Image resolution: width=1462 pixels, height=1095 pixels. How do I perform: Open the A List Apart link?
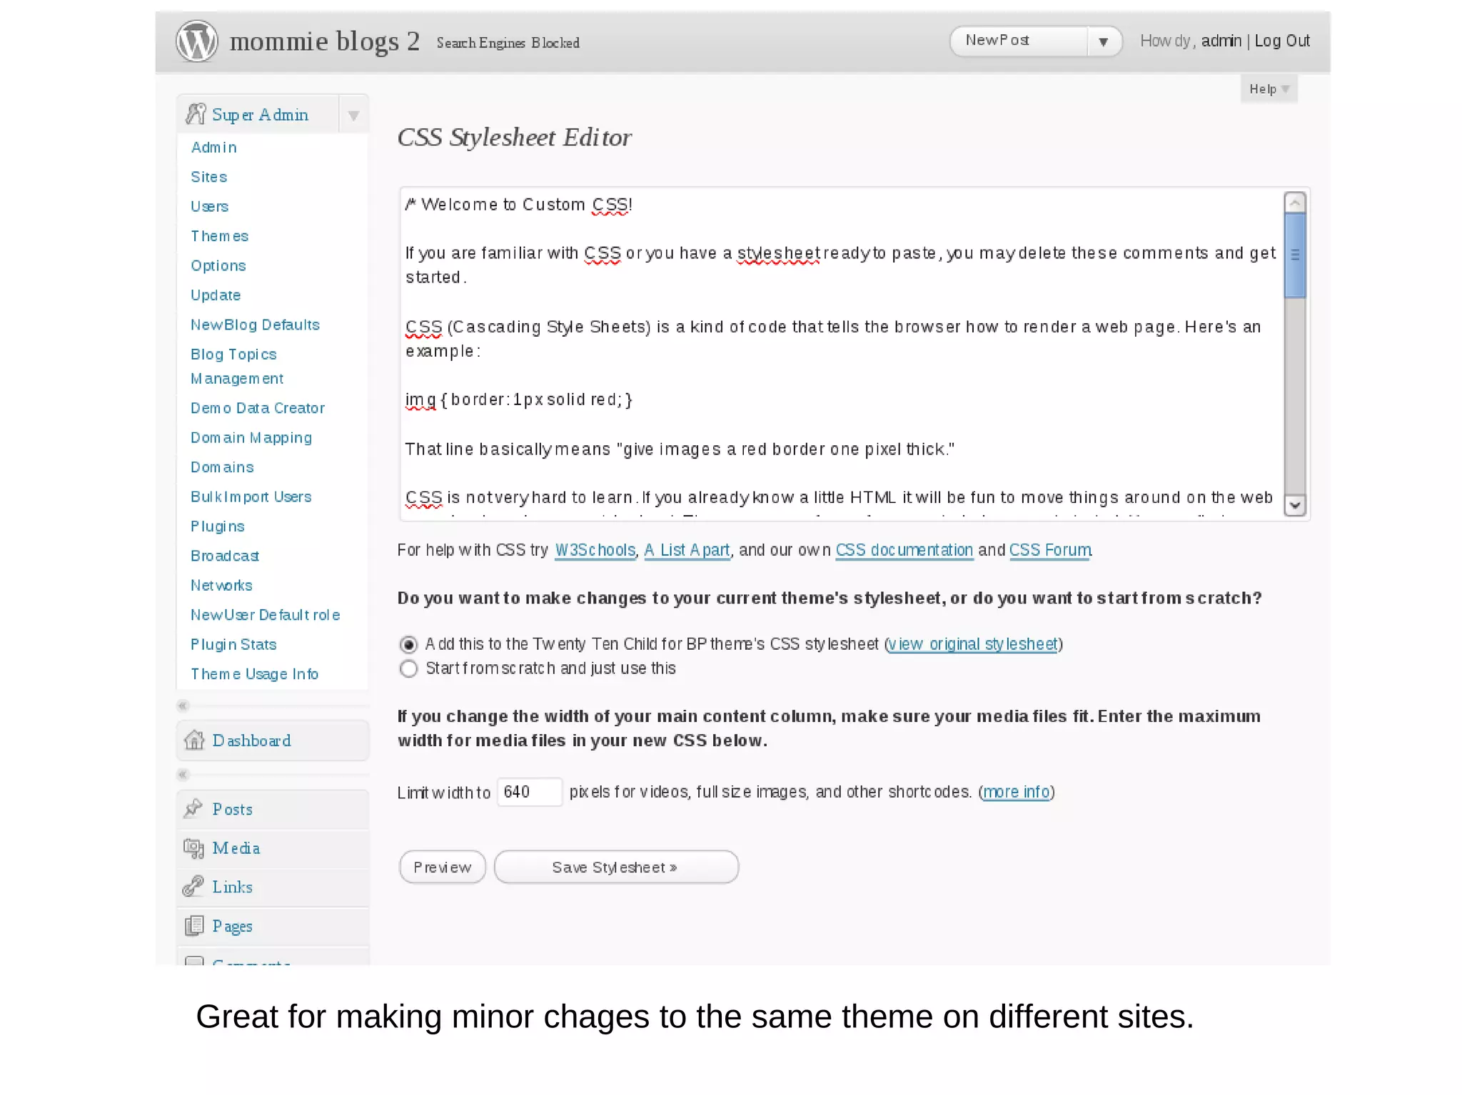[x=687, y=550]
